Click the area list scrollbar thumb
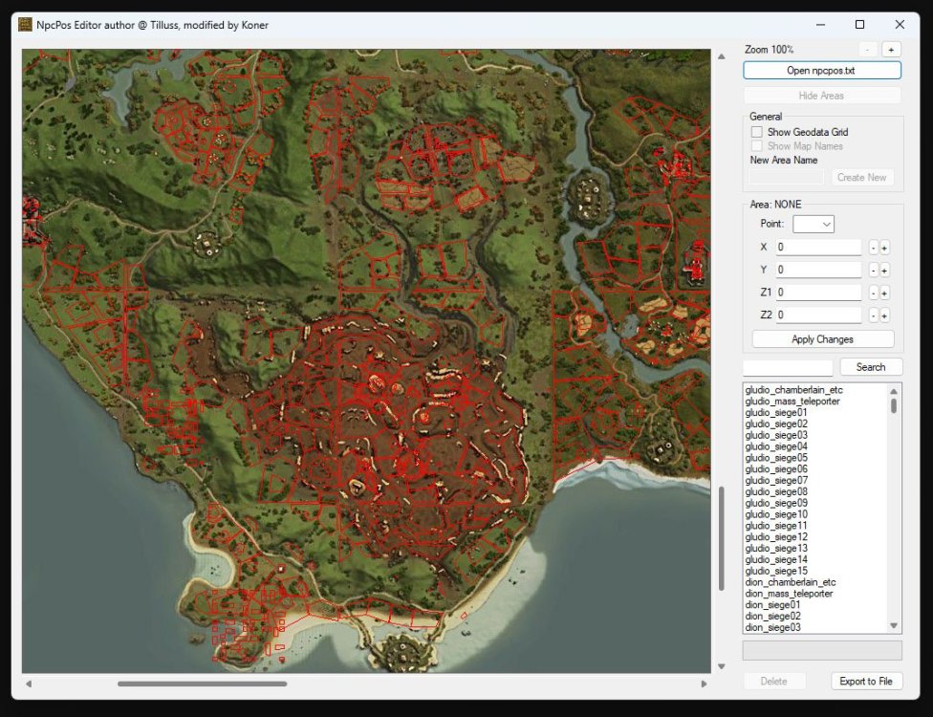This screenshot has width=933, height=717. [x=894, y=405]
